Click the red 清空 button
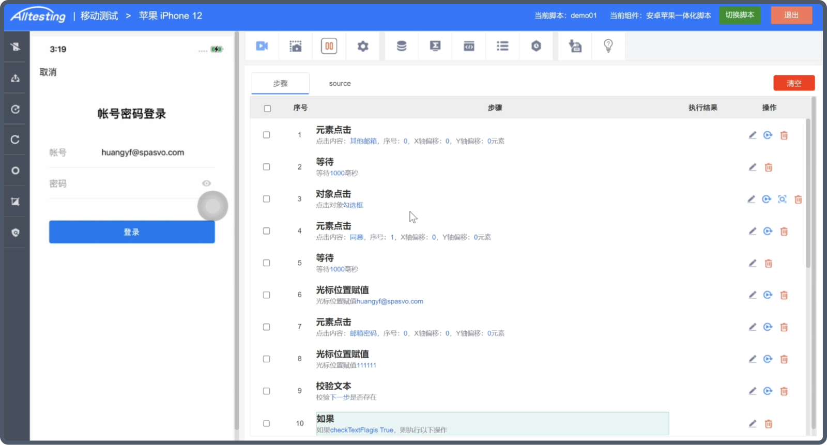The image size is (827, 445). tap(794, 83)
